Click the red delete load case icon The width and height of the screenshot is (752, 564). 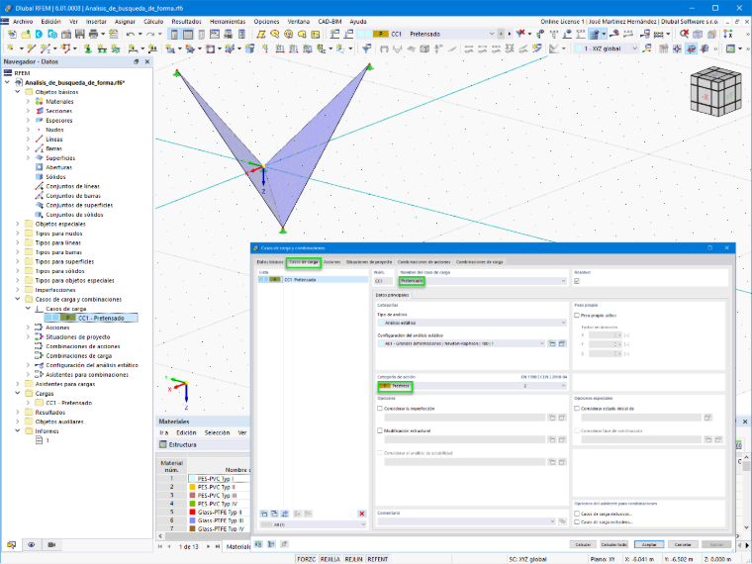[x=361, y=514]
